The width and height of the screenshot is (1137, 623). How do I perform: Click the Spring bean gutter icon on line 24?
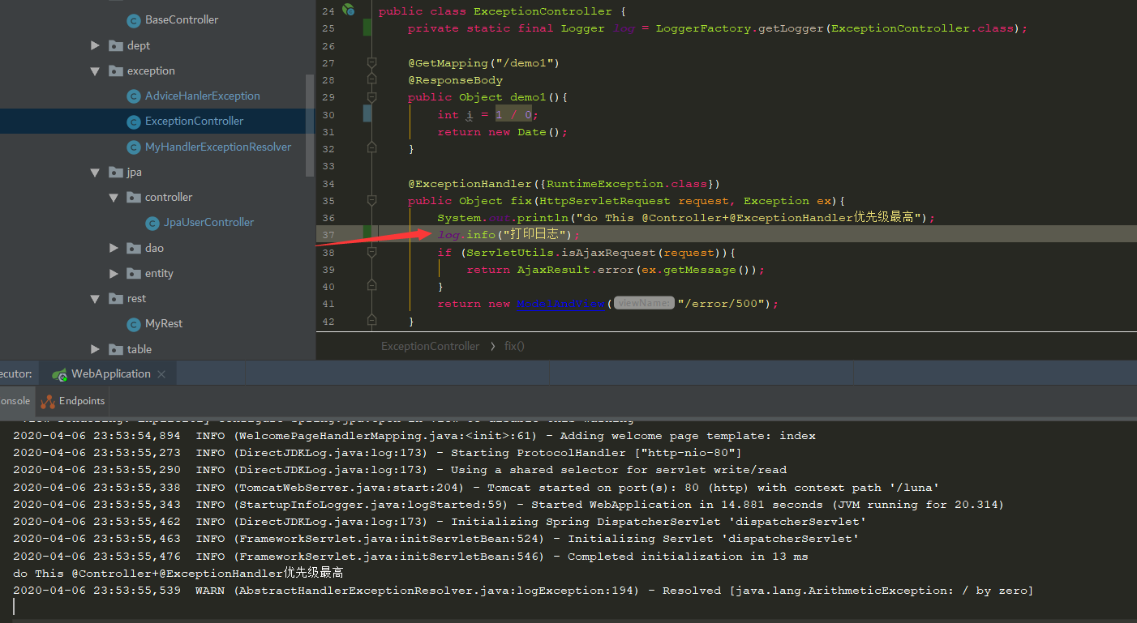pyautogui.click(x=348, y=10)
